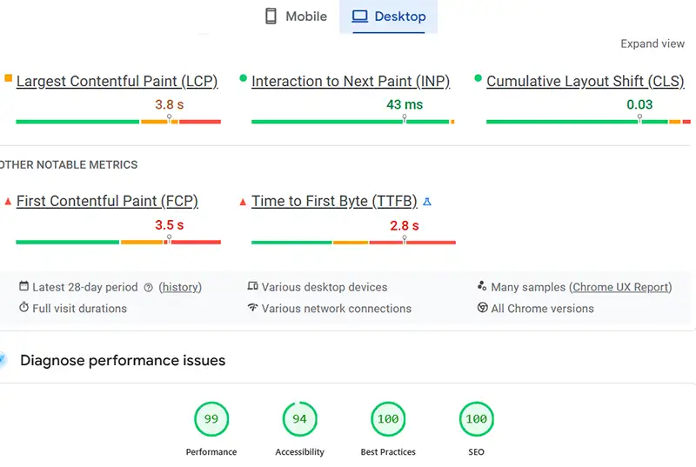Select the Desktop tab
Screen dimensions: 696x467
(x=388, y=17)
